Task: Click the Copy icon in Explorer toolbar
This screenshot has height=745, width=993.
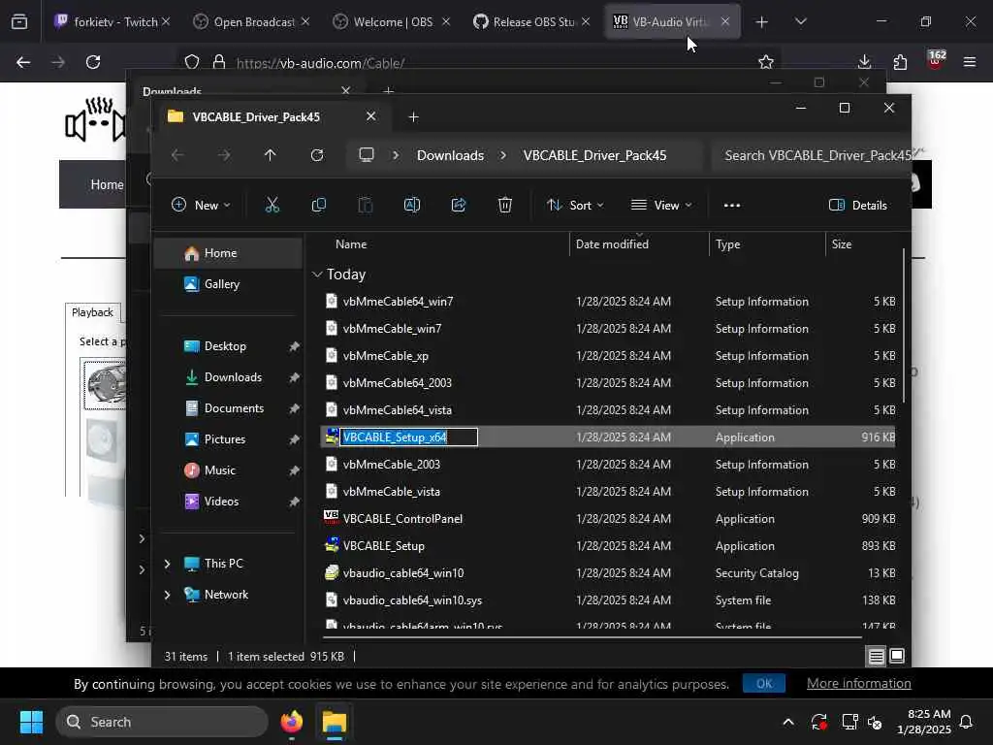Action: (318, 205)
